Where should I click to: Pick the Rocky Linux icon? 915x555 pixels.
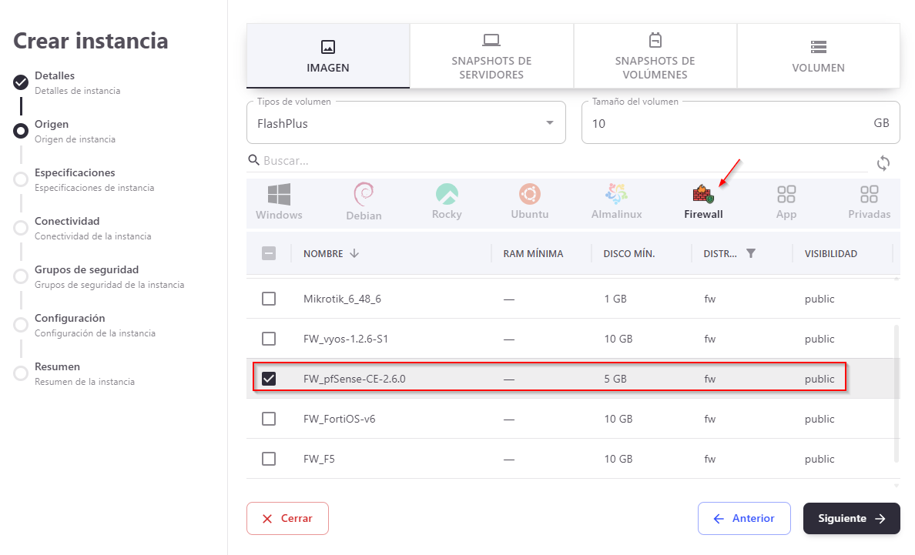(x=447, y=202)
